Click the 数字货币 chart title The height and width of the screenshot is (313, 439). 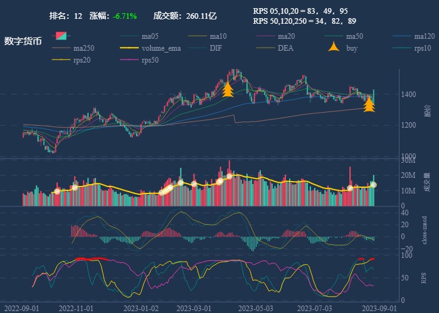coord(23,41)
